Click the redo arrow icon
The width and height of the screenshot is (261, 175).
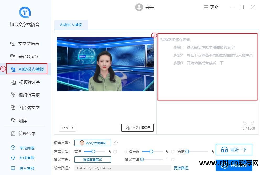pyautogui.click(x=253, y=123)
